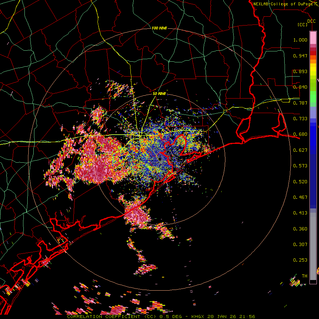
Task: Pick the 0.680 scale value
Action: [300, 134]
